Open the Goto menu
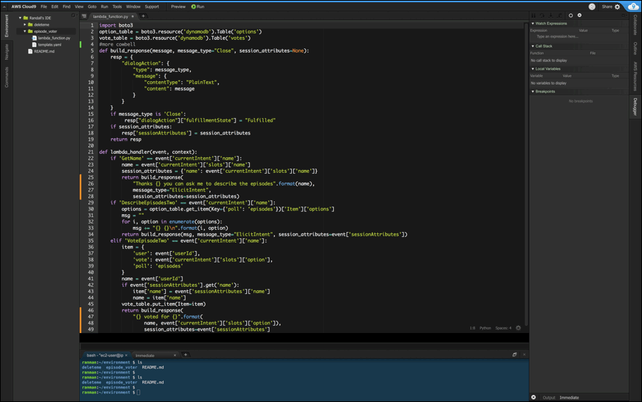This screenshot has width=642, height=402. pos(92,6)
